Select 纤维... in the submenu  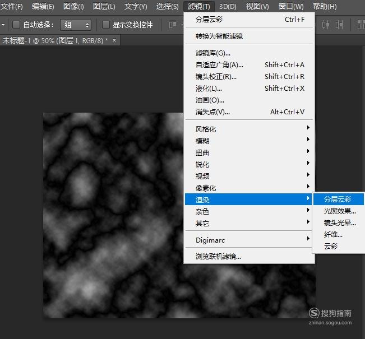(x=339, y=235)
